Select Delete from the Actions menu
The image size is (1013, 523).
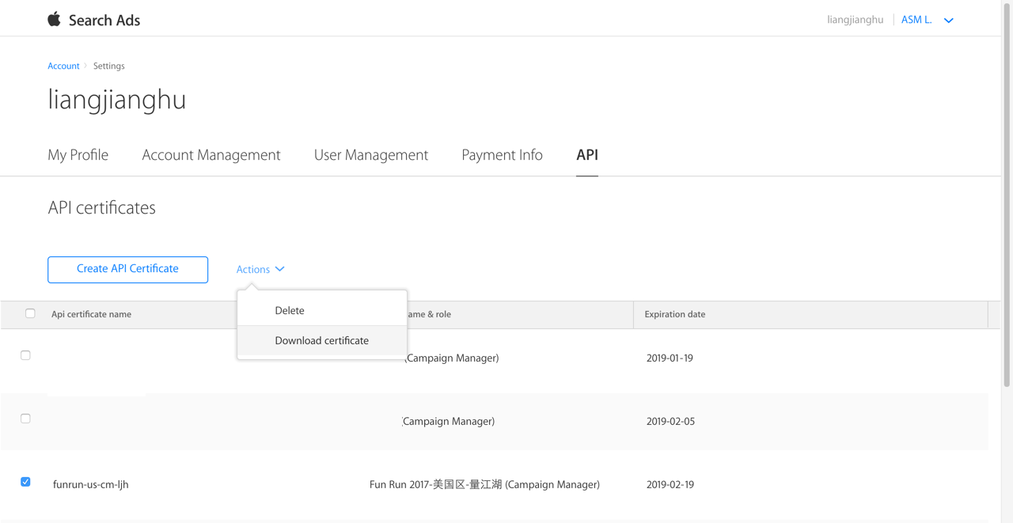290,311
